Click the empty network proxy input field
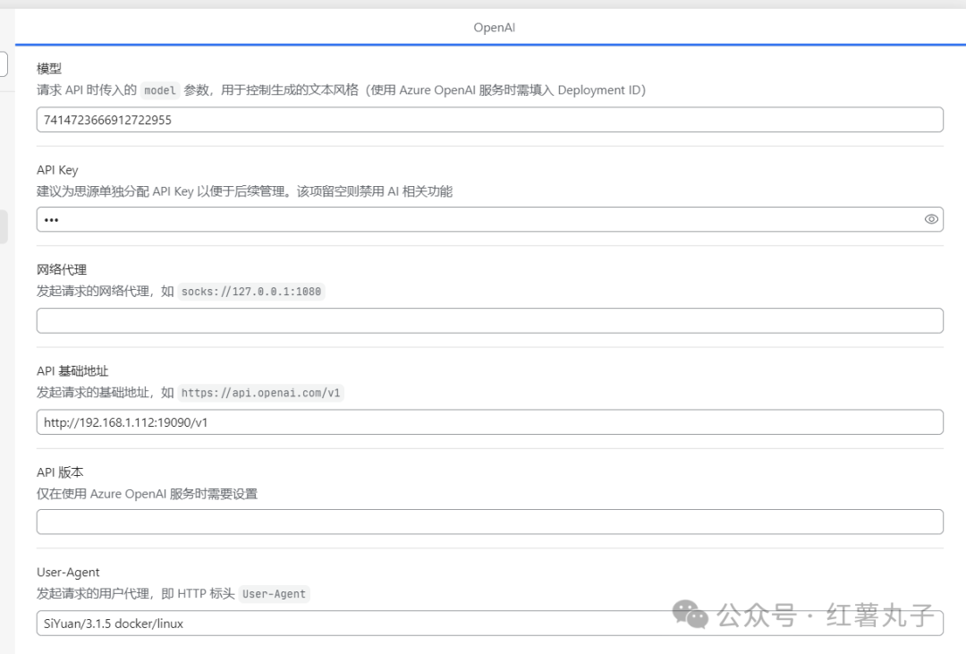This screenshot has width=966, height=654. coord(490,320)
